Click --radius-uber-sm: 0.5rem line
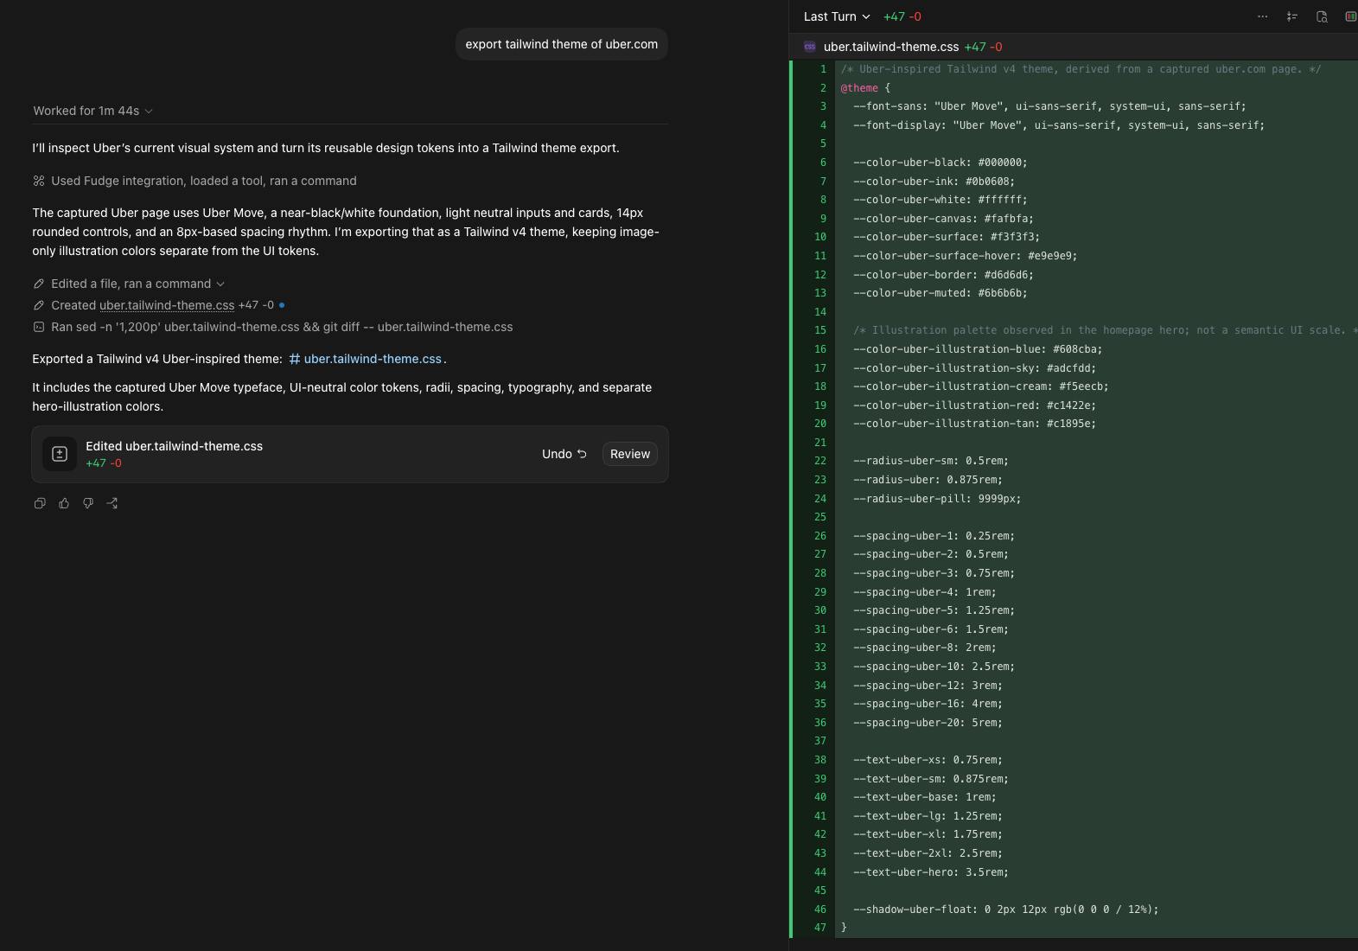Viewport: 1358px width, 951px height. 931,461
